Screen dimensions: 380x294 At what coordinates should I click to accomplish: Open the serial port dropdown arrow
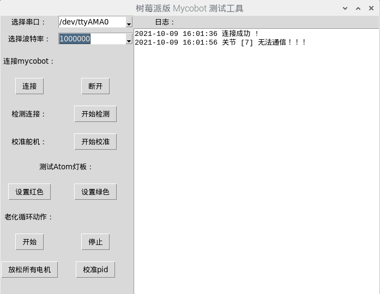tap(129, 22)
